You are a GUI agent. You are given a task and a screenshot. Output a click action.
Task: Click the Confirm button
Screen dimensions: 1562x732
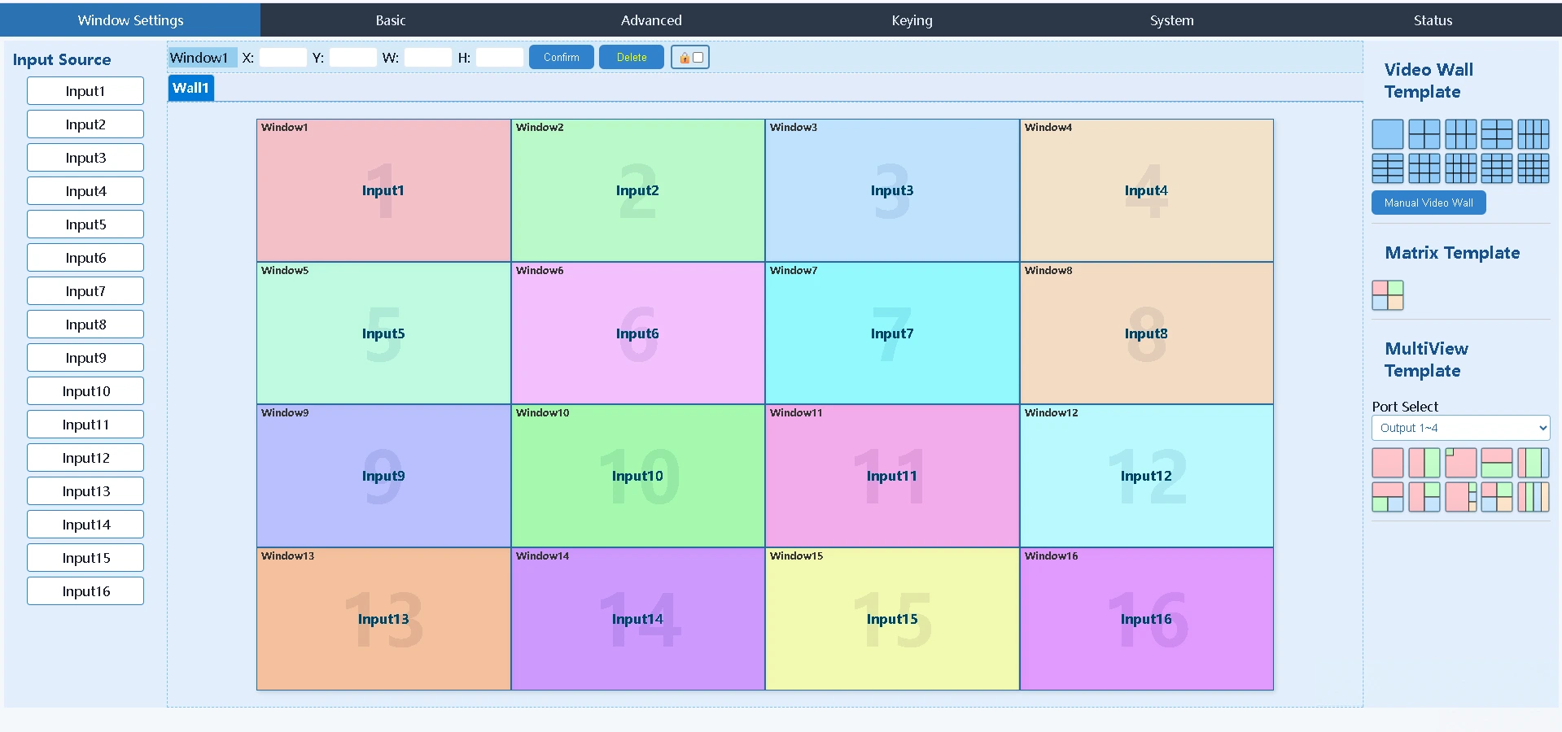562,57
